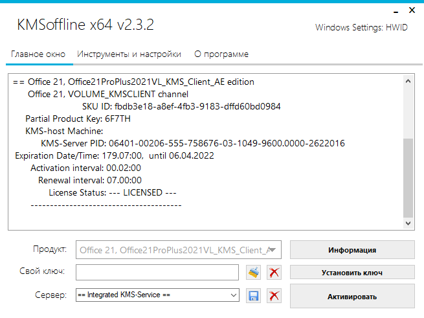The image size is (424, 318).
Task: Delete the server entry with red X
Action: pyautogui.click(x=274, y=296)
